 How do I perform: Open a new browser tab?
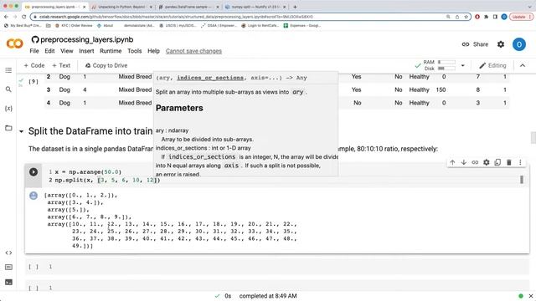(x=295, y=7)
